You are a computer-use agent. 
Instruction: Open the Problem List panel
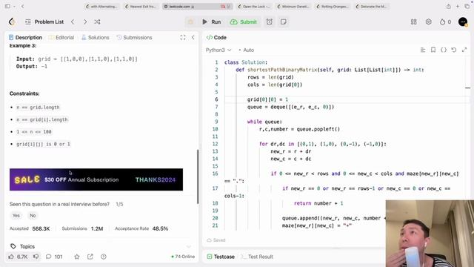click(44, 22)
